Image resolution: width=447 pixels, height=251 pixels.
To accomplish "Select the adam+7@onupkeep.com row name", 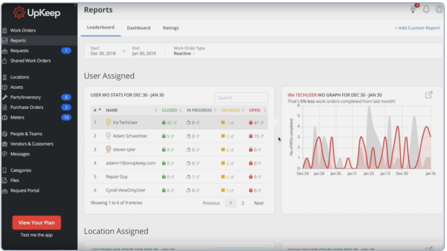I will 131,163.
